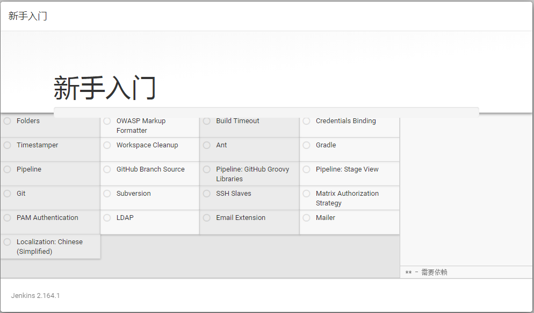Pick the Ant plugin circle
Image resolution: width=534 pixels, height=313 pixels.
click(x=207, y=145)
